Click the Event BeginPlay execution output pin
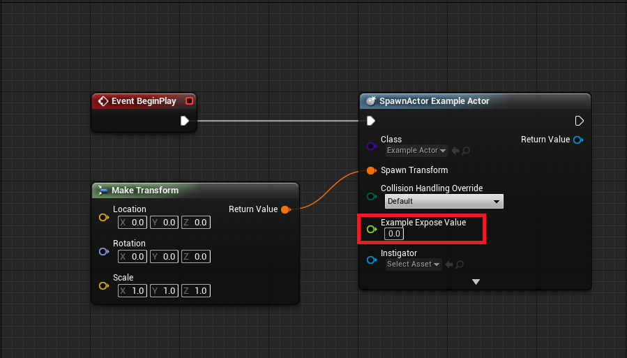 [184, 121]
